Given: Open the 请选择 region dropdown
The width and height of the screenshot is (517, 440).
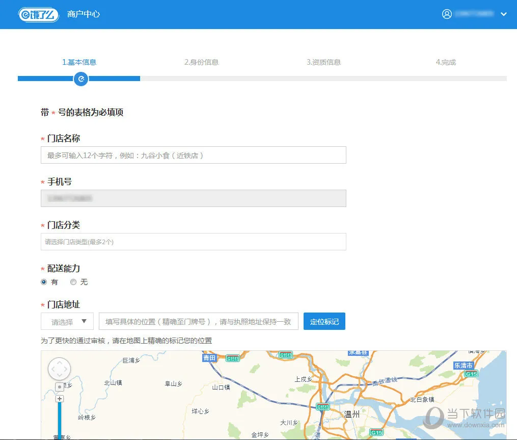Looking at the screenshot, I should pyautogui.click(x=67, y=322).
